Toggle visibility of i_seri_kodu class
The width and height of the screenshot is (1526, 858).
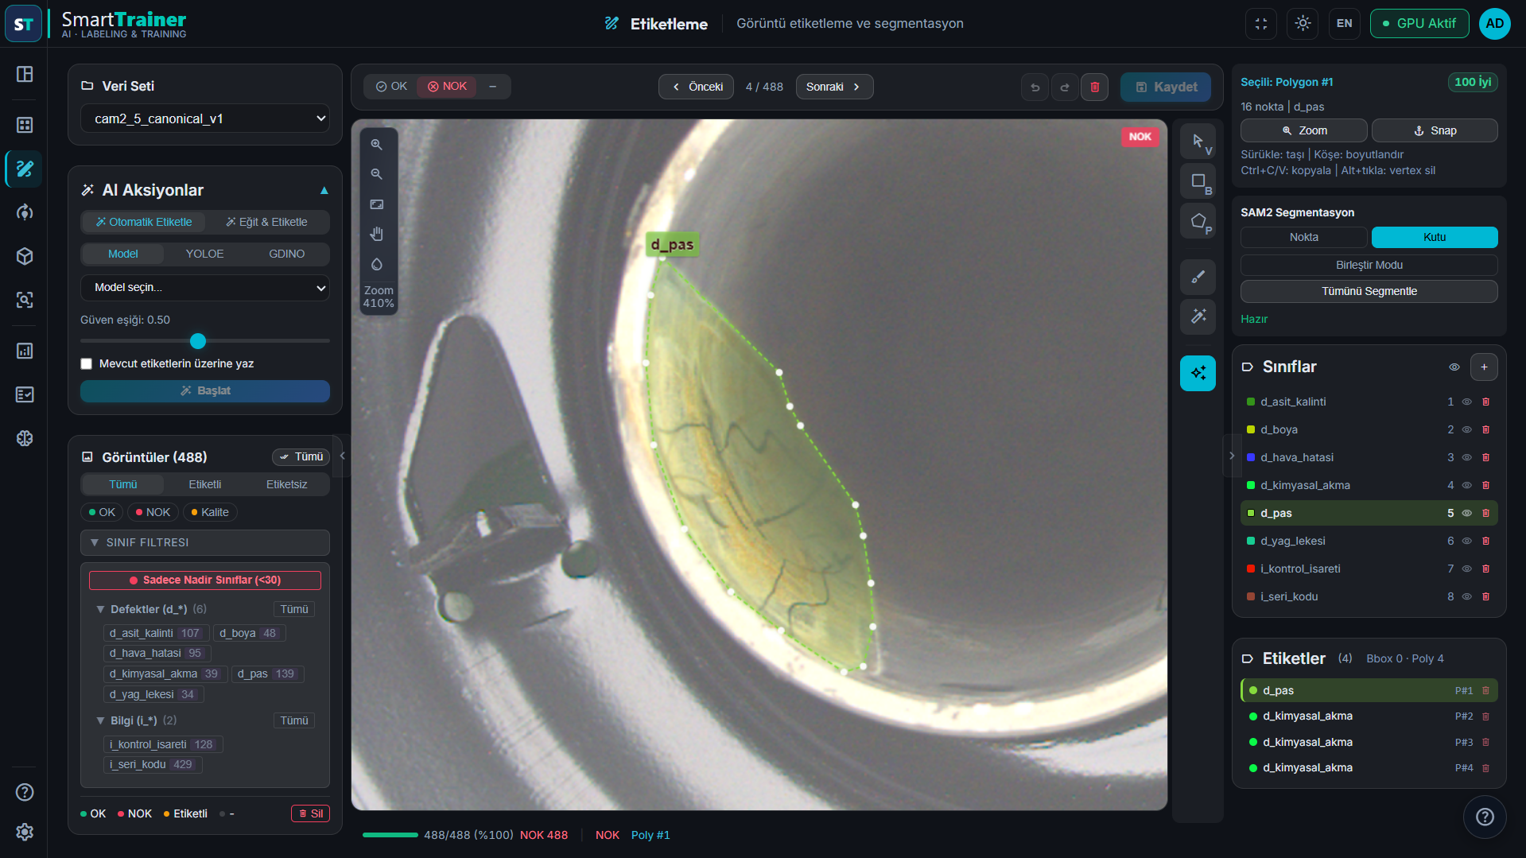1467,597
